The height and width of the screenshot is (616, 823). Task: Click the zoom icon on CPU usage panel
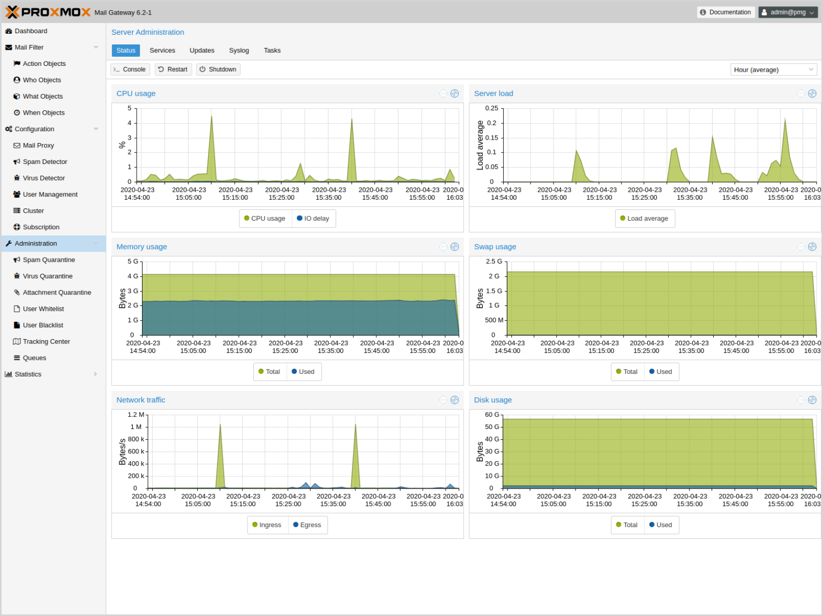454,94
